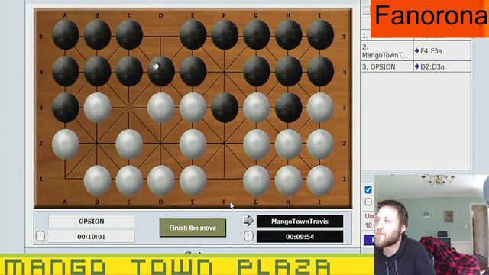Screen dimensions: 489x275
Task: Choose the white stone at D3
Action: tap(161, 108)
